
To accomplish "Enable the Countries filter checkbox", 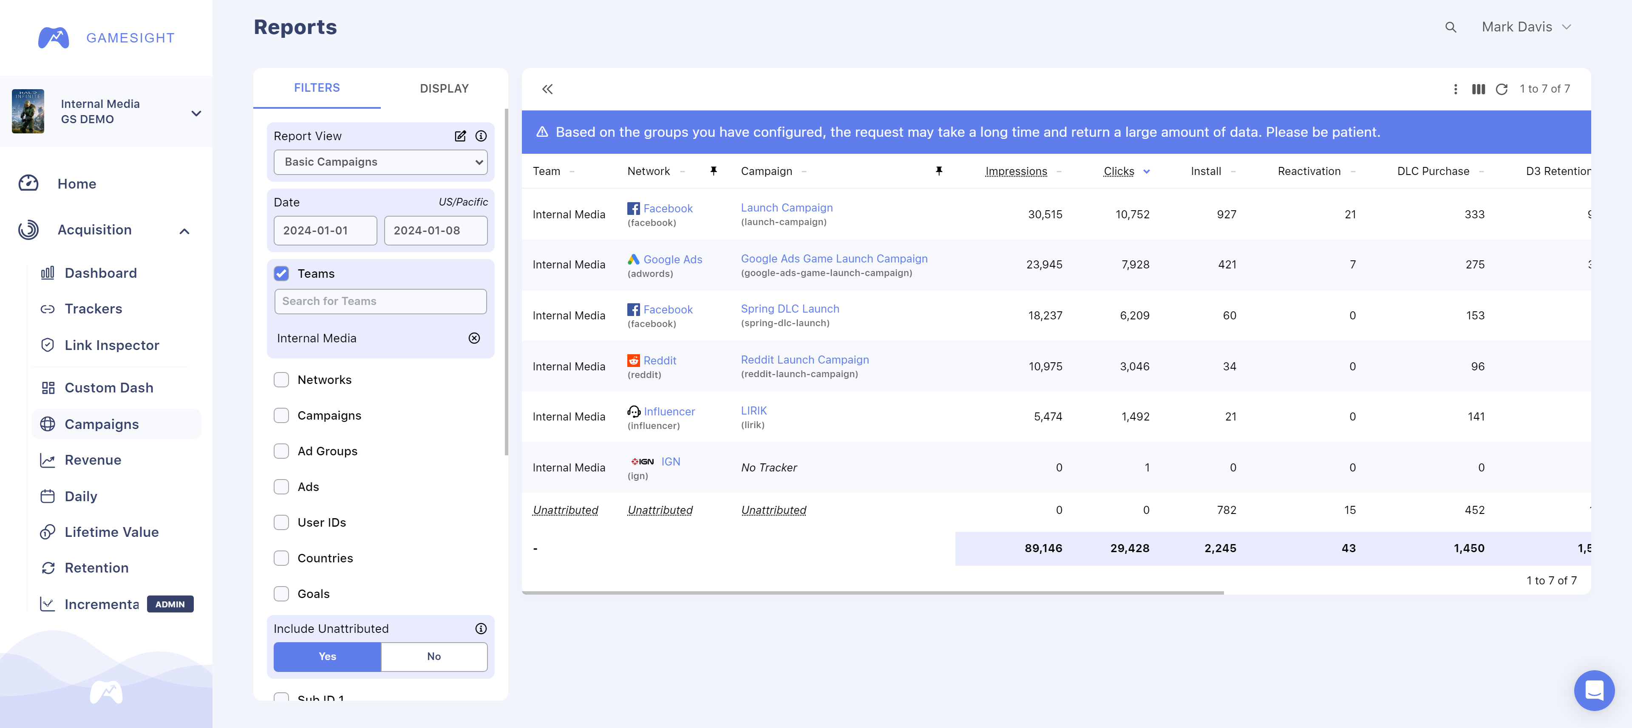I will [x=281, y=559].
